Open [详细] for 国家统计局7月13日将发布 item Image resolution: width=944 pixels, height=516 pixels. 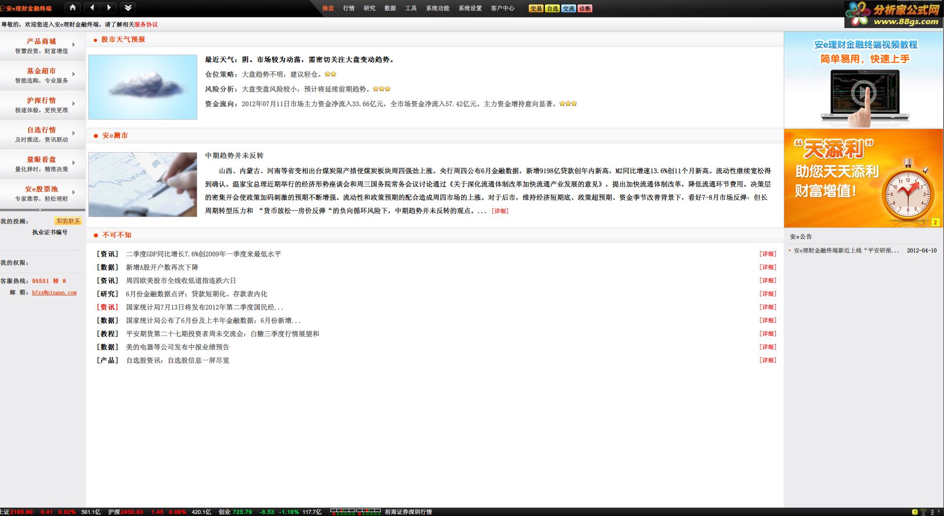coord(767,307)
